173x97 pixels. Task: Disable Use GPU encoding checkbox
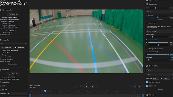147,82
